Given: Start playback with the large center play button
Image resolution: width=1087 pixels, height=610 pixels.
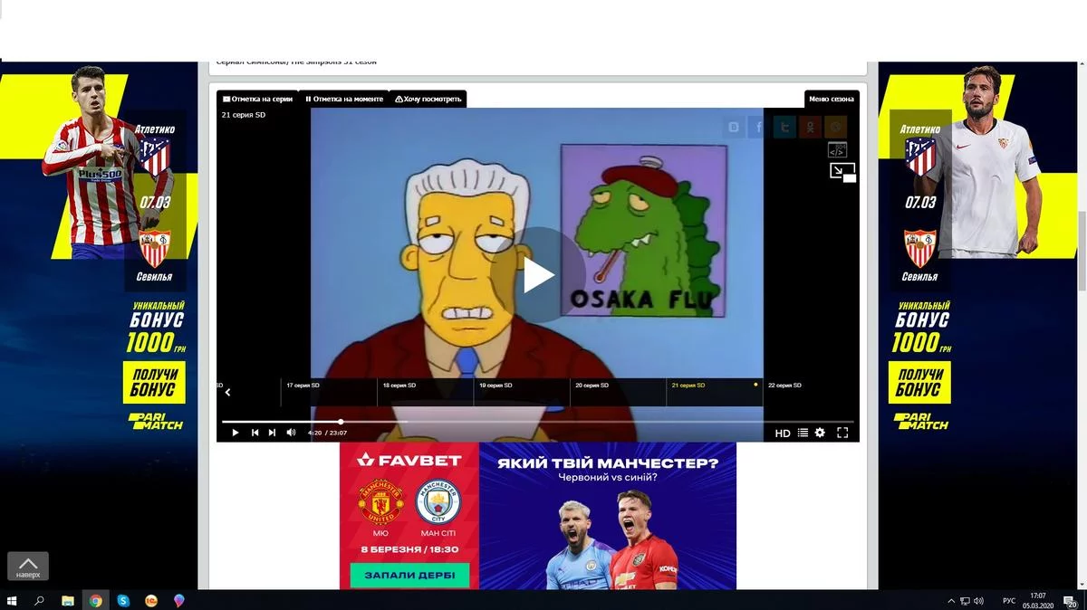Looking at the screenshot, I should 537,276.
